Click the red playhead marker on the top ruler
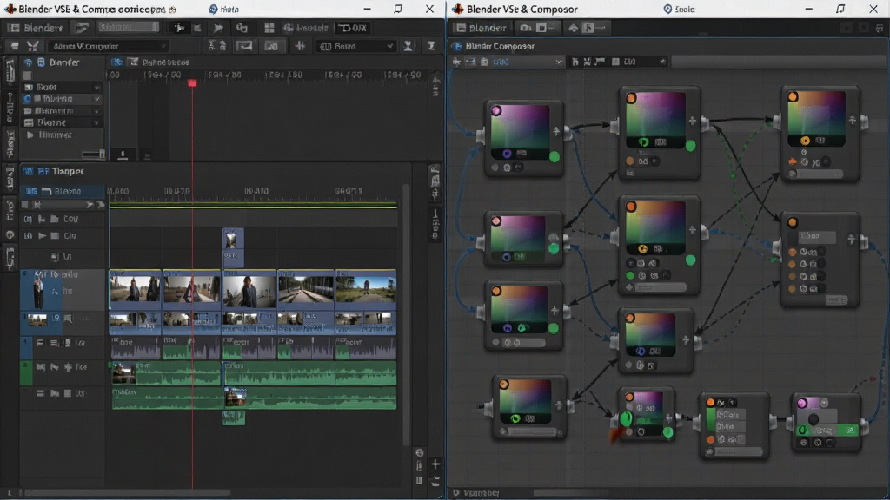890x500 pixels. click(192, 83)
